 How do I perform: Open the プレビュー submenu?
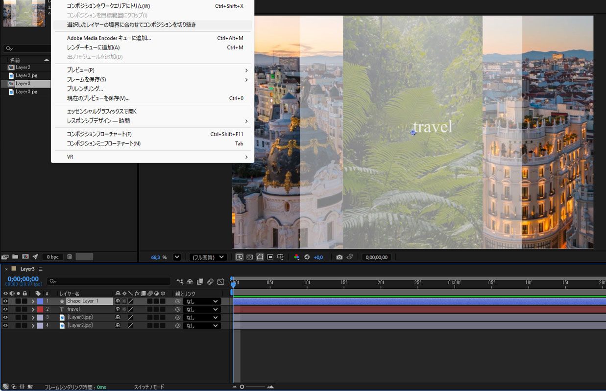click(153, 70)
